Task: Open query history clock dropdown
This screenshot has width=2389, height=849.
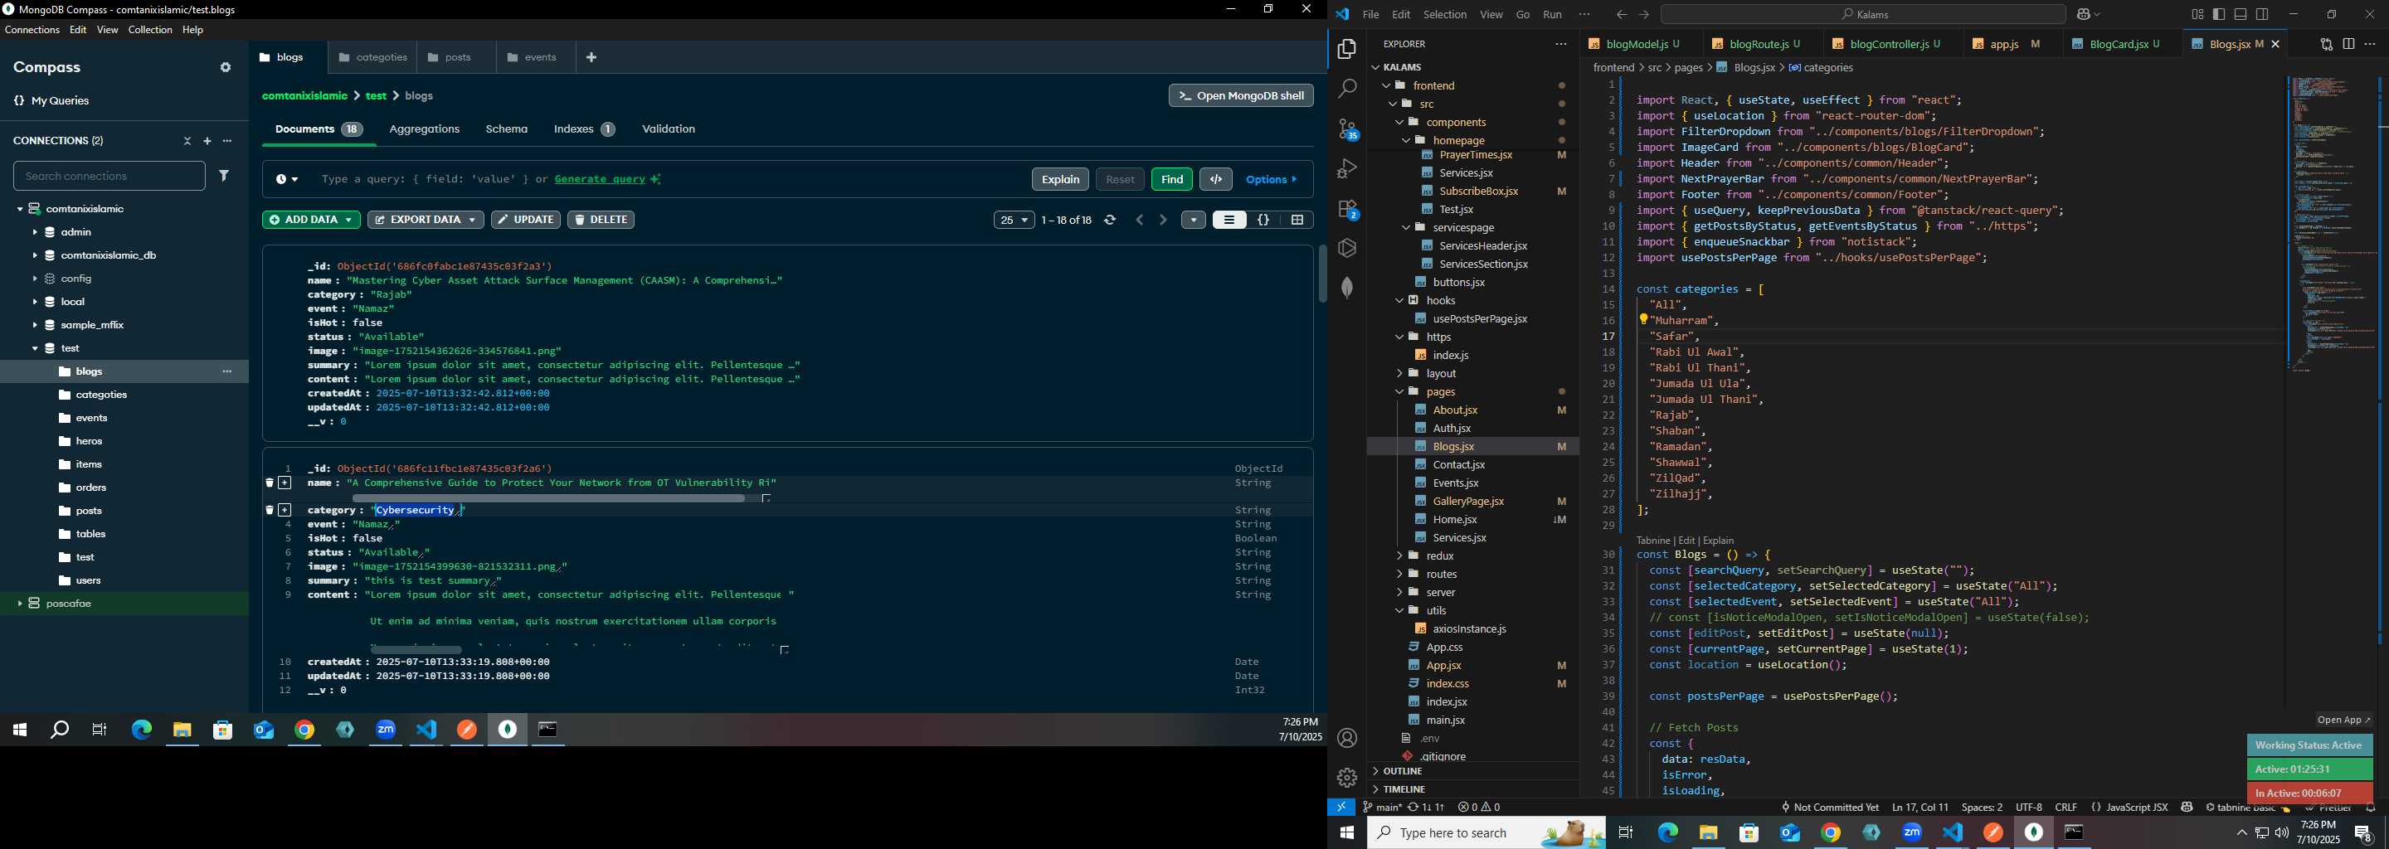Action: pyautogui.click(x=286, y=180)
